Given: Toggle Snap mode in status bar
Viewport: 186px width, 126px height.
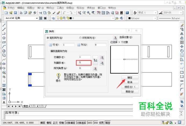Looking at the screenshot, I should 42,123.
